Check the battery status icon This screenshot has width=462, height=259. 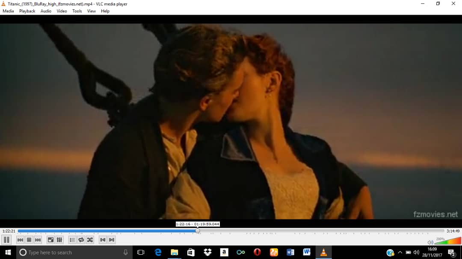[x=408, y=252]
